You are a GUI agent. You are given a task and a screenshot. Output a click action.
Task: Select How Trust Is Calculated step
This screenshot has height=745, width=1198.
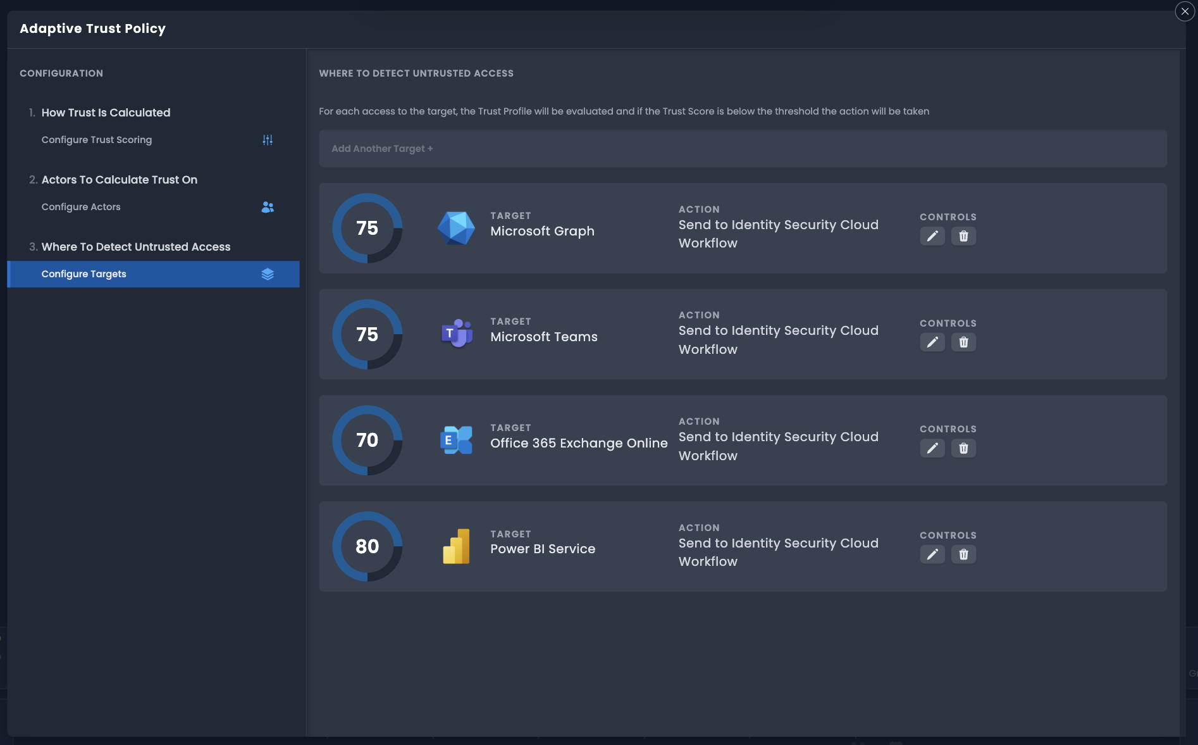click(x=106, y=113)
